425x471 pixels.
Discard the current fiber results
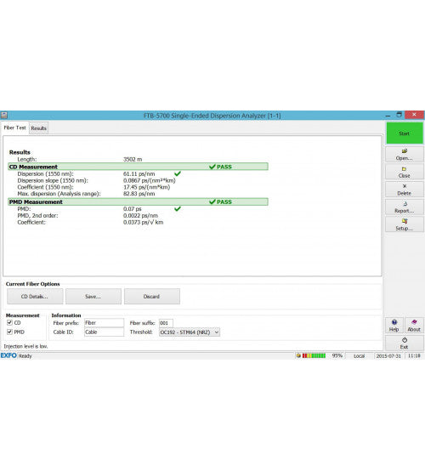tap(151, 297)
